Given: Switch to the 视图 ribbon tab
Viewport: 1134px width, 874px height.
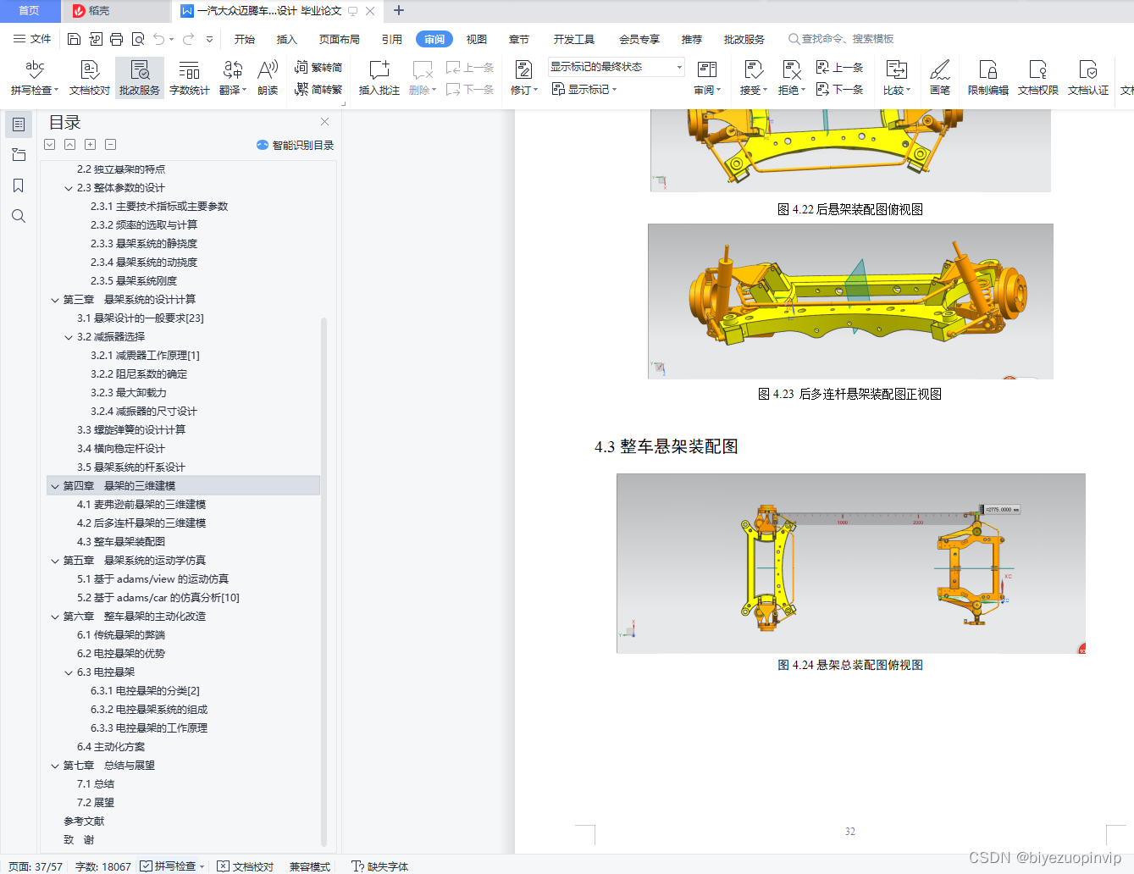Looking at the screenshot, I should [477, 39].
